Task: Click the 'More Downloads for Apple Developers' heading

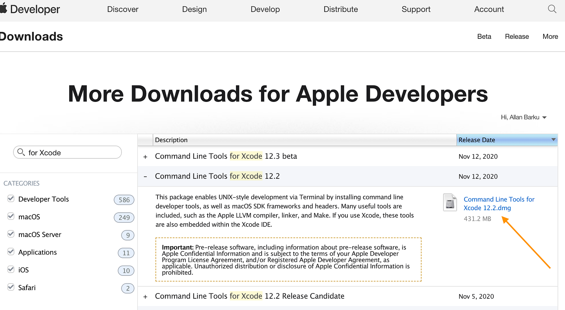Action: [278, 94]
